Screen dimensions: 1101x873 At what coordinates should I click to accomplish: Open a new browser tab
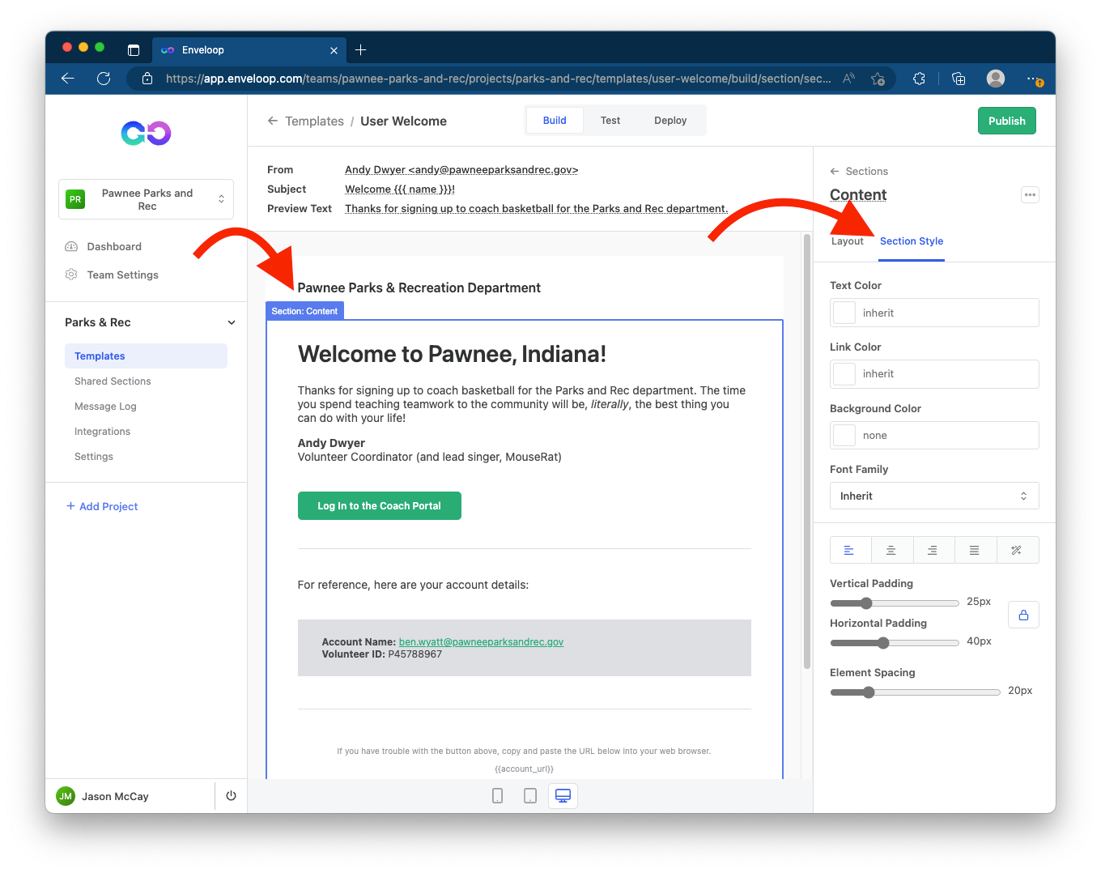pyautogui.click(x=361, y=50)
